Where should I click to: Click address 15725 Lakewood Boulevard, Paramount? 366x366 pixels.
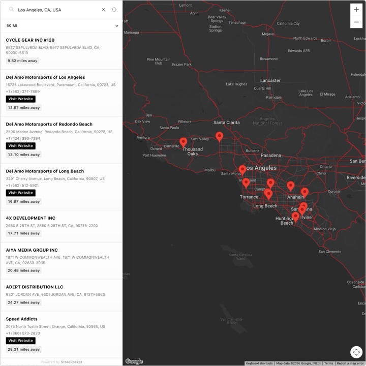click(60, 85)
